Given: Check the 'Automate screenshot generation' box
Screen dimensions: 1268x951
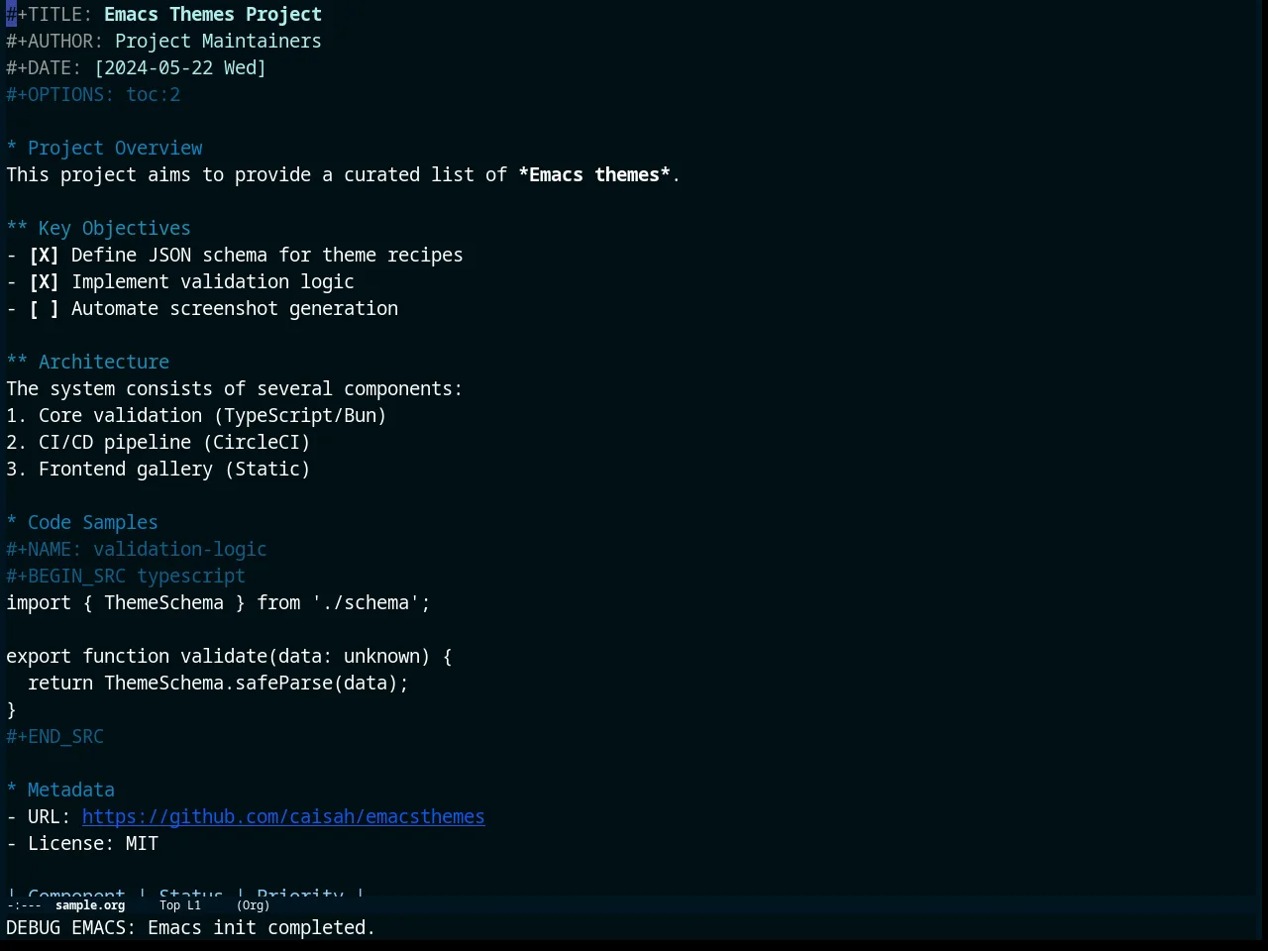Looking at the screenshot, I should (44, 308).
